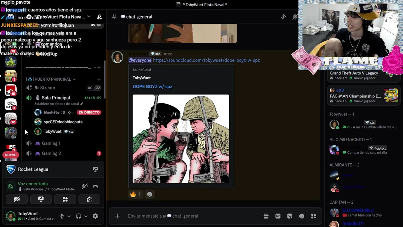This screenshot has height=227, width=403.
Task: Create channel in PUERTO PRINCIPAL with plus
Action: point(99,79)
